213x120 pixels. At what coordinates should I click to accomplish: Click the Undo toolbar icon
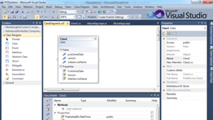[x=38, y=12]
